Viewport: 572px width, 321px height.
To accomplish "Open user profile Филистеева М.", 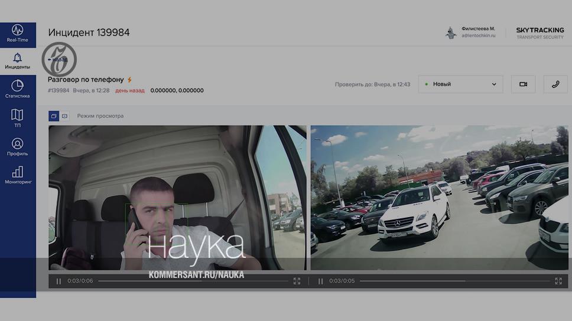I will coord(471,32).
